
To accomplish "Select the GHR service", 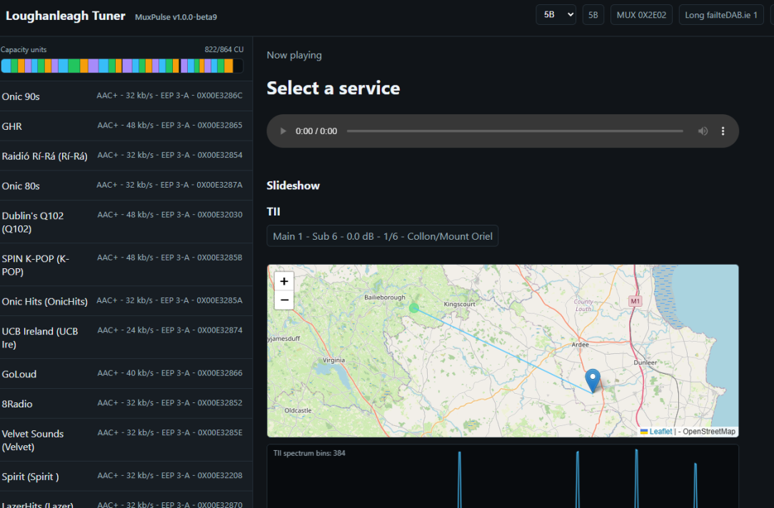I will point(126,126).
